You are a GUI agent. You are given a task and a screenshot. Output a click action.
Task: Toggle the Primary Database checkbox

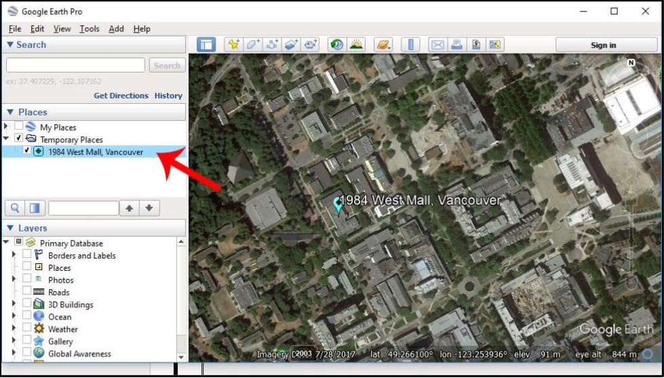point(18,242)
